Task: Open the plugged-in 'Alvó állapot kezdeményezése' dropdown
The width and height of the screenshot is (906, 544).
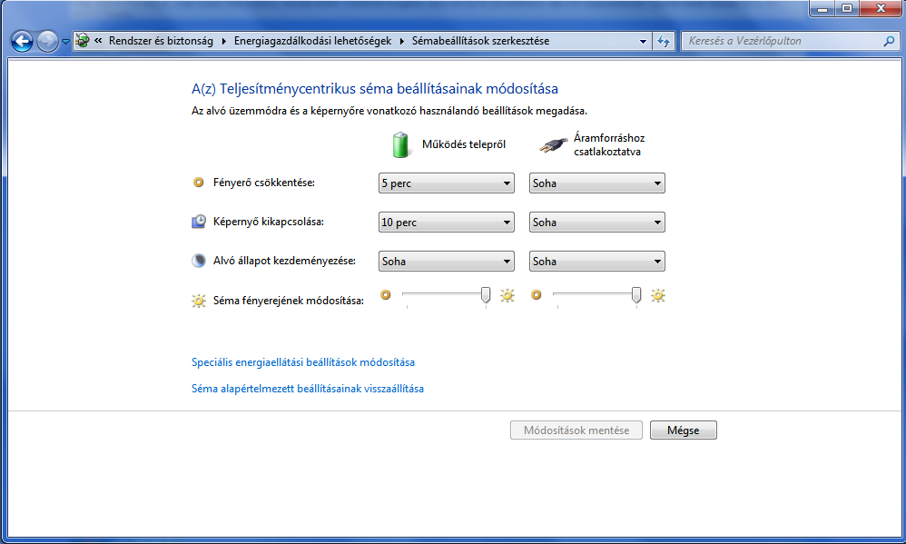Action: coord(596,262)
